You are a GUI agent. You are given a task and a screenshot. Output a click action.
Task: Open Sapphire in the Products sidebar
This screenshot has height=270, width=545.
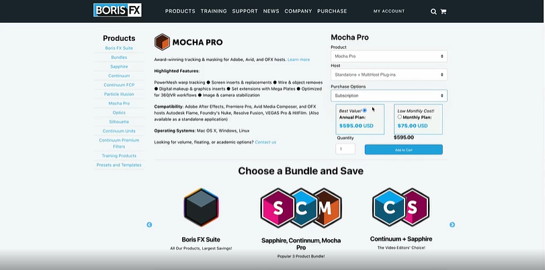coord(119,66)
